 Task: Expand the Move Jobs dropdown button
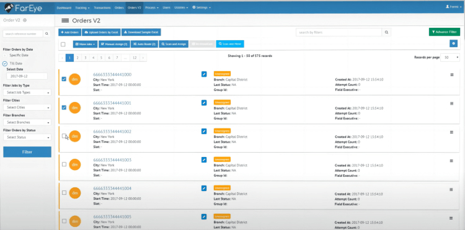click(x=85, y=44)
